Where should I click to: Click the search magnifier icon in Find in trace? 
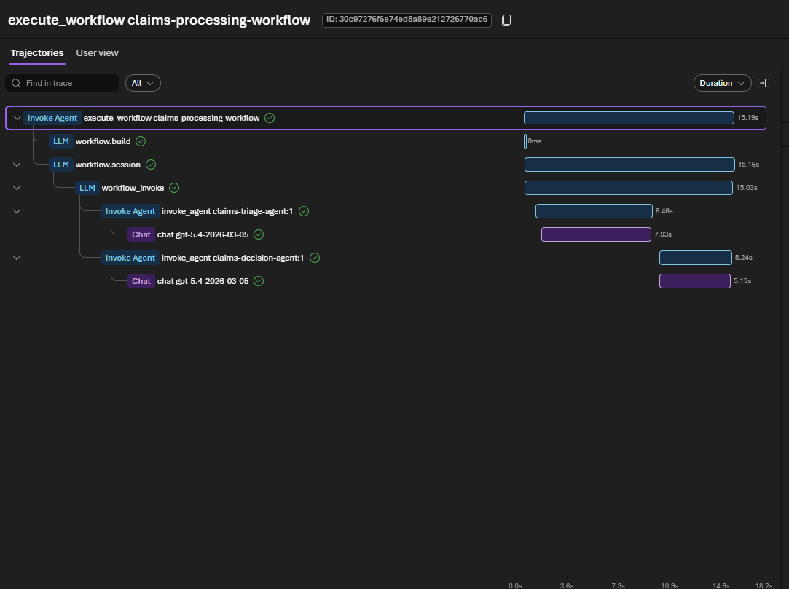[x=16, y=83]
